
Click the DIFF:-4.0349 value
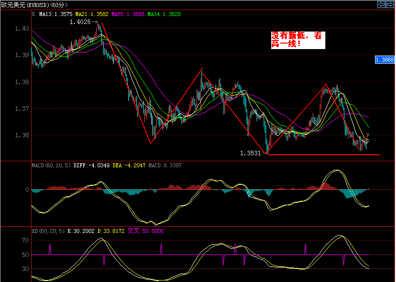pos(91,165)
